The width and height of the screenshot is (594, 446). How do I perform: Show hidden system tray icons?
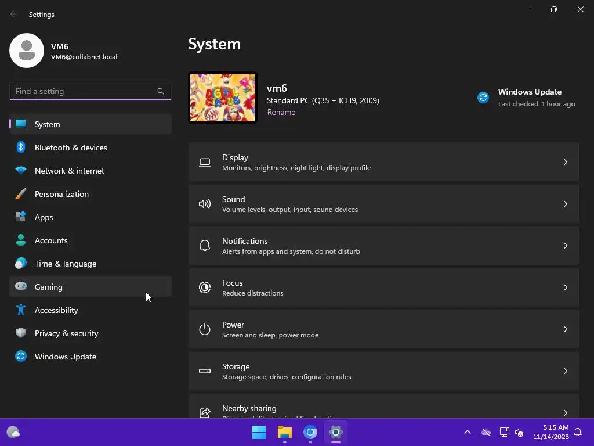pos(468,432)
